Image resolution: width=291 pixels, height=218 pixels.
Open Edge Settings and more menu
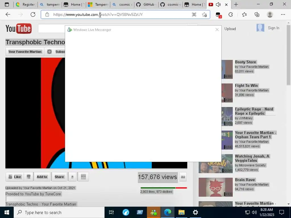pos(283,14)
